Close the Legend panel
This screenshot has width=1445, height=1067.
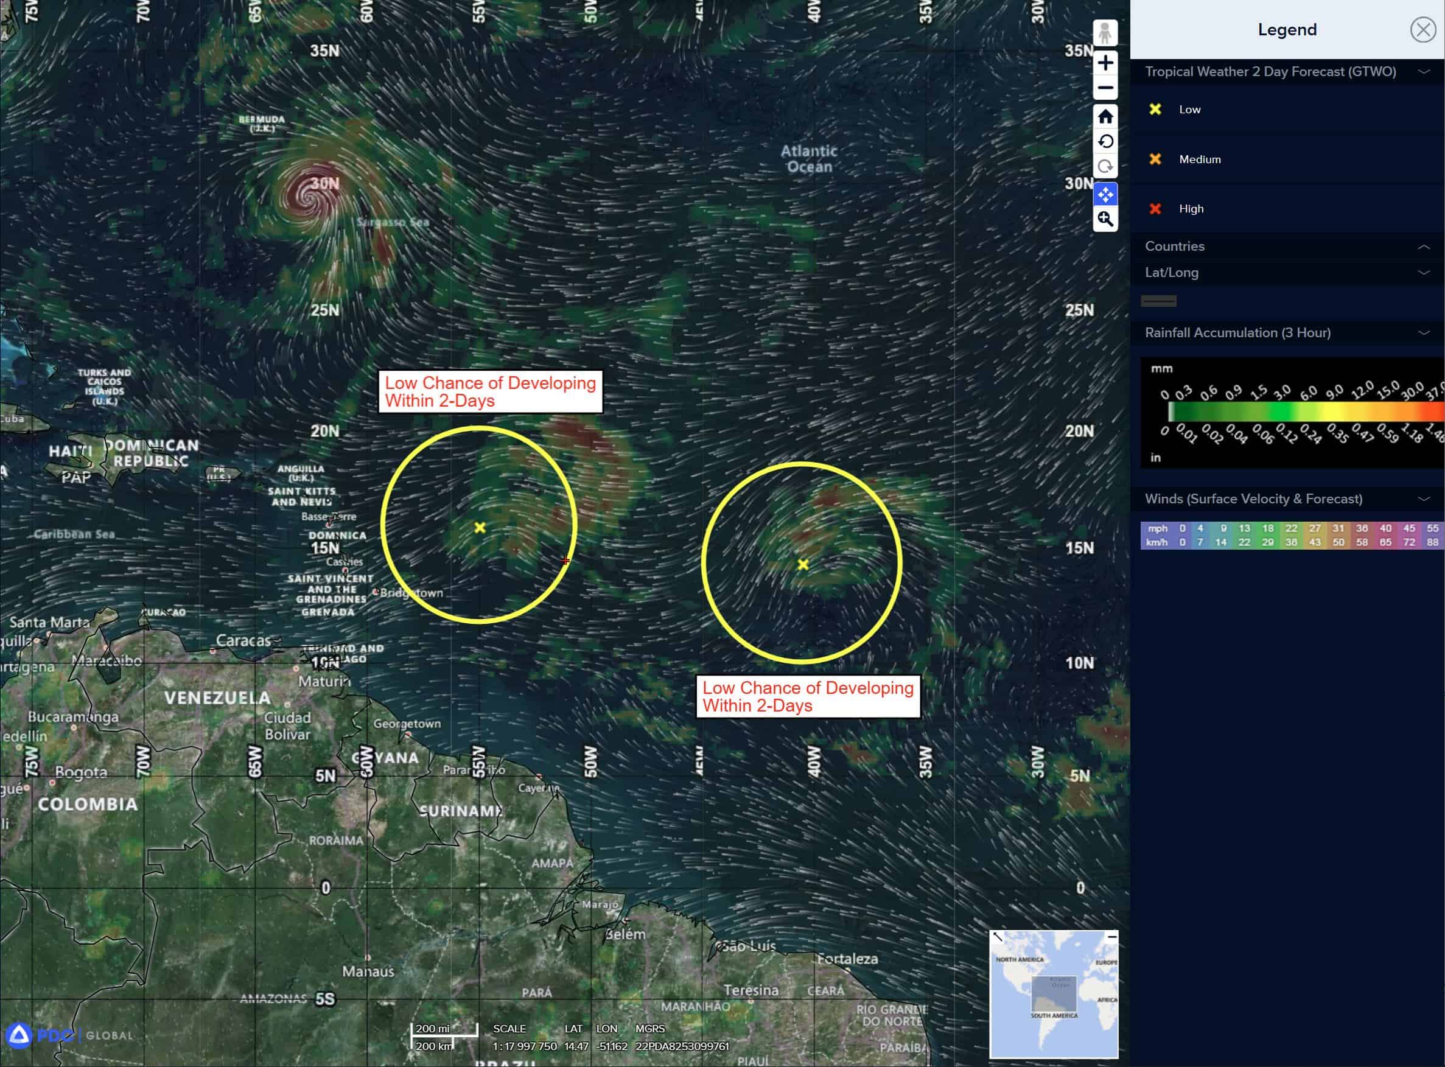1422,30
